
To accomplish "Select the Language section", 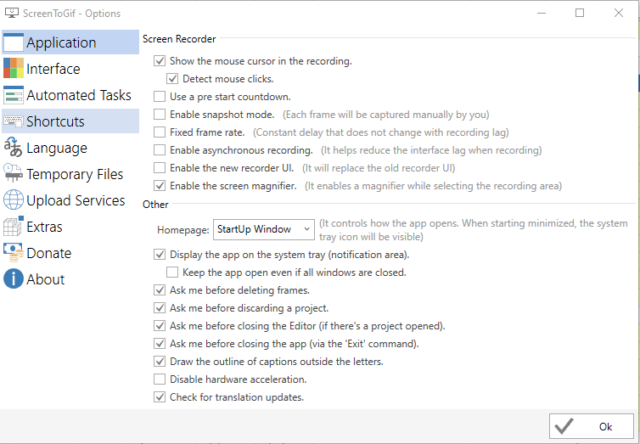I will [70, 148].
